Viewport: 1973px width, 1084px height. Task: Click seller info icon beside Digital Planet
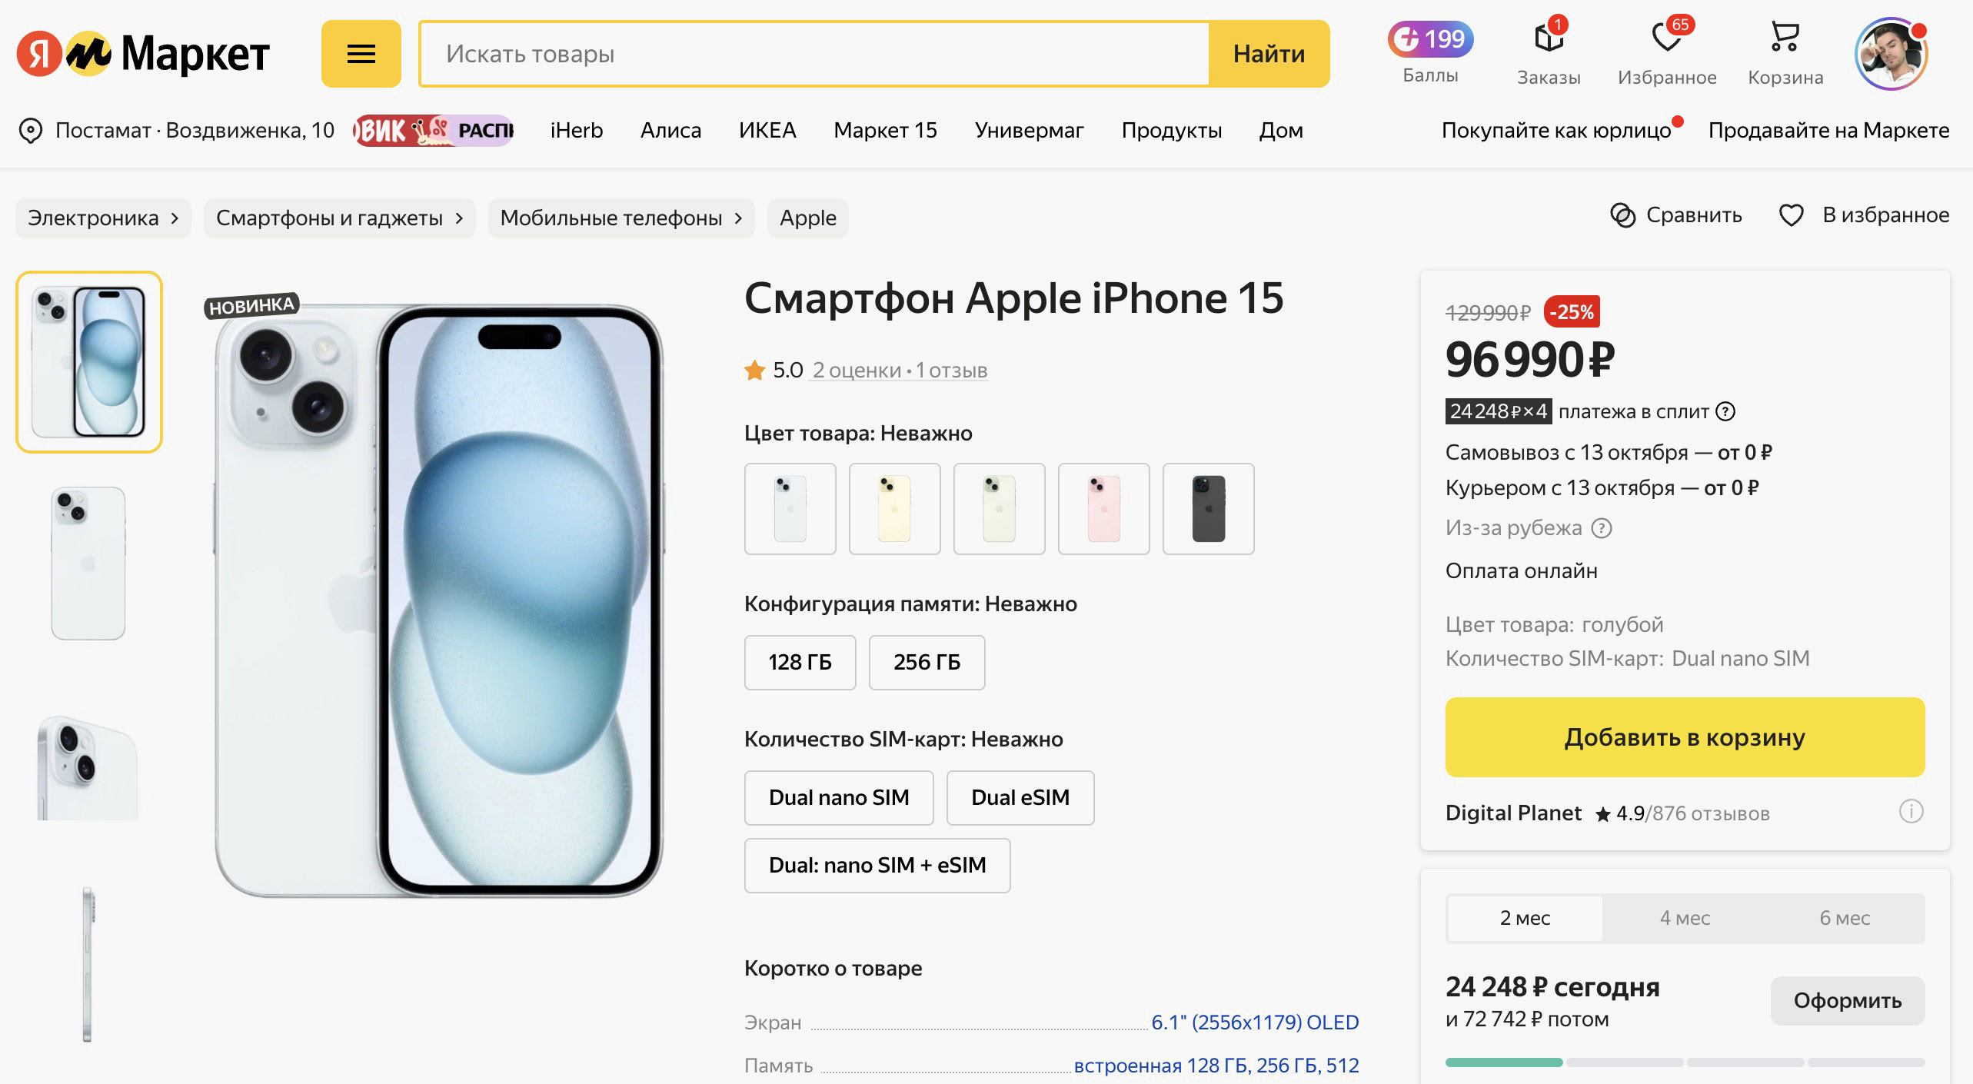pyautogui.click(x=1911, y=812)
